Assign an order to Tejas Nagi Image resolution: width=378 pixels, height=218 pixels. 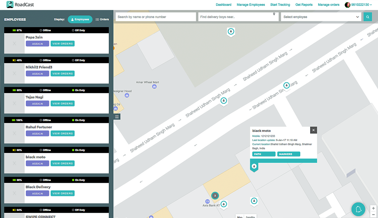(x=37, y=103)
